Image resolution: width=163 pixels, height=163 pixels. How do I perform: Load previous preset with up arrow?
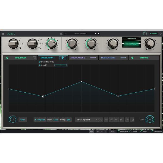(x=96, y=34)
